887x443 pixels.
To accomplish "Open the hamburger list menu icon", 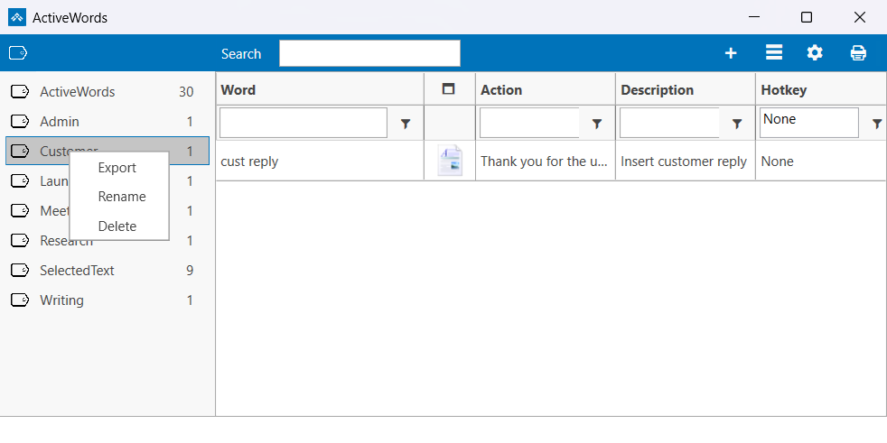I will pos(774,52).
